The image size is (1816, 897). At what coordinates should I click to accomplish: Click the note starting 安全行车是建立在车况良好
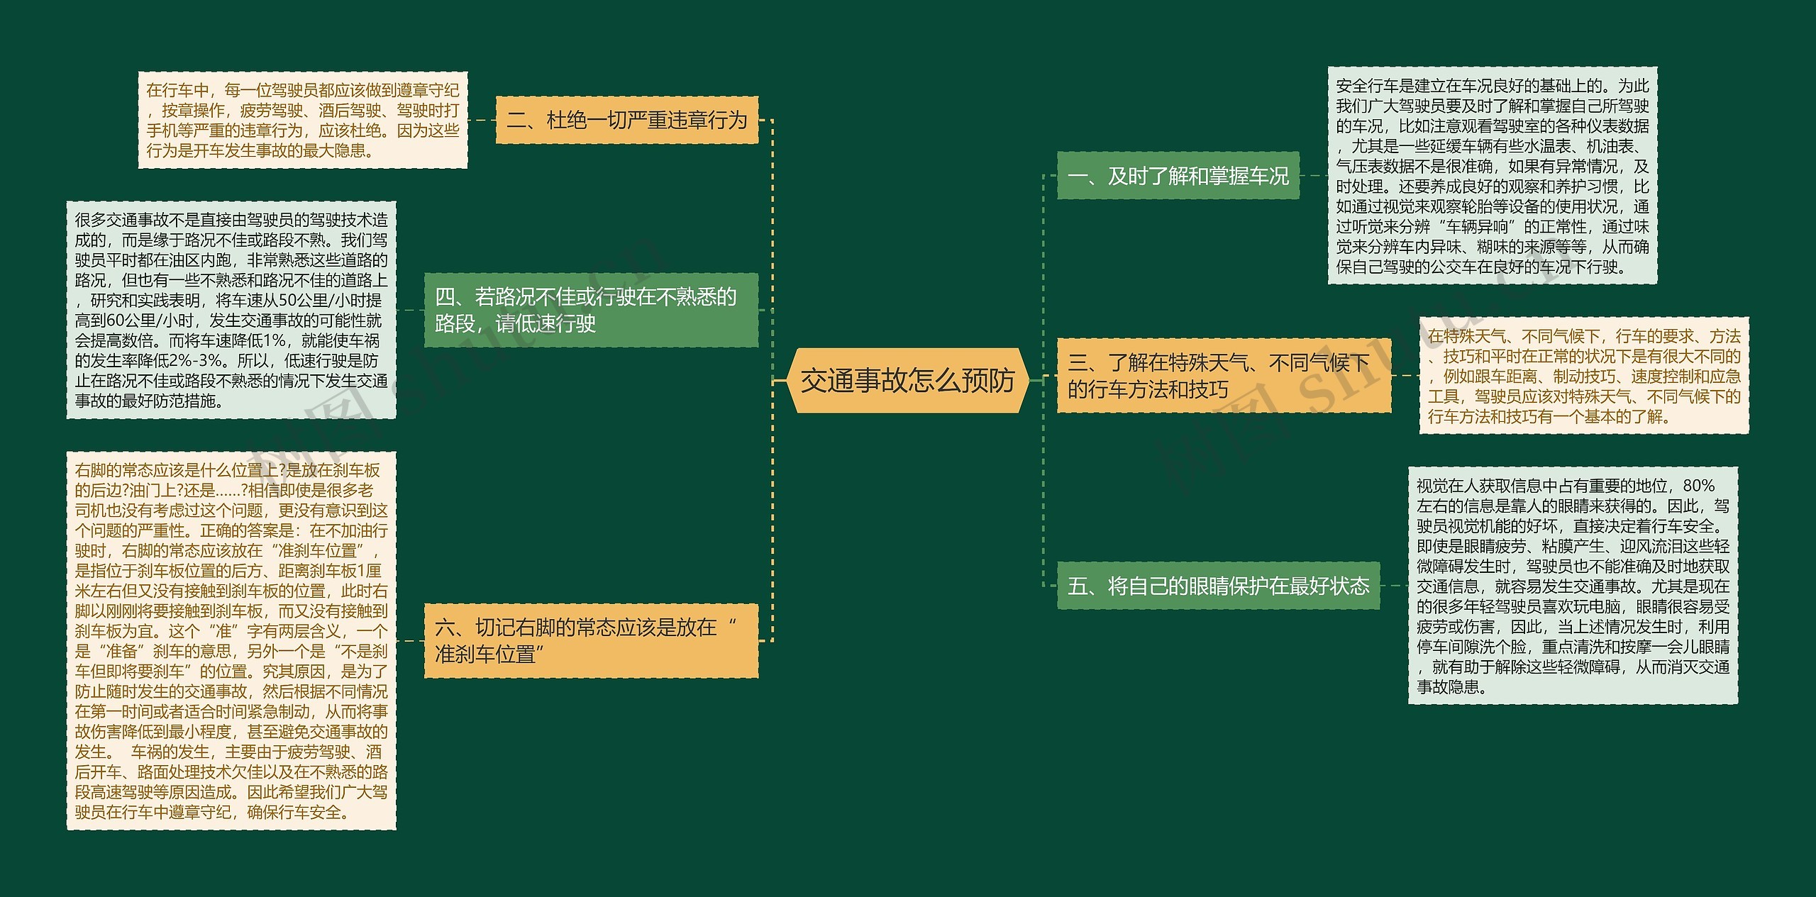pos(1493,176)
